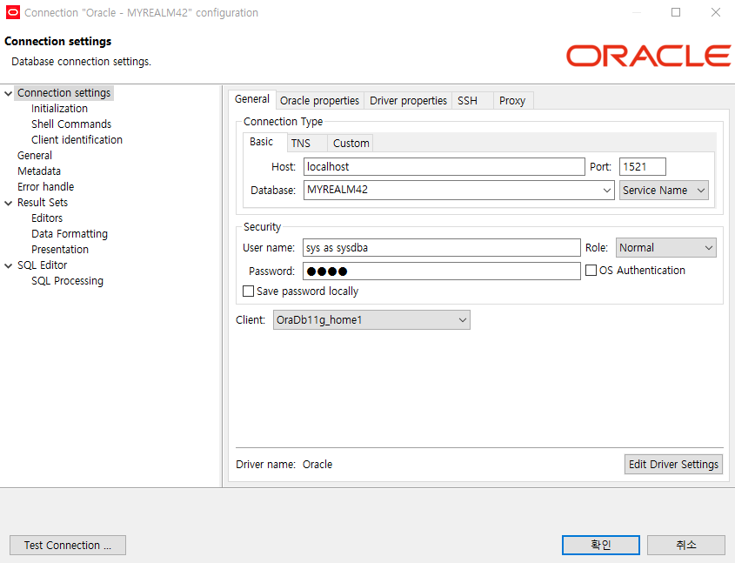Viewport: 735px width, 563px height.
Task: Switch to the Oracle properties tab
Action: coord(319,101)
